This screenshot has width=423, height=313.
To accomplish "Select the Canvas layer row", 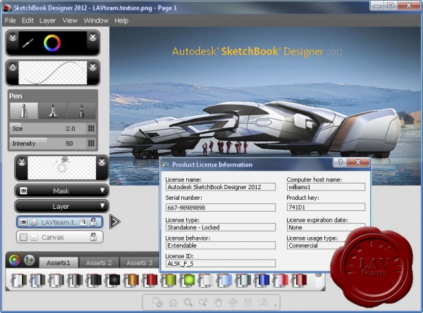I will [x=60, y=237].
